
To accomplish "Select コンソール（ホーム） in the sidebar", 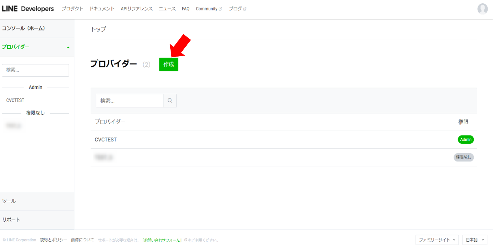I will [37, 29].
